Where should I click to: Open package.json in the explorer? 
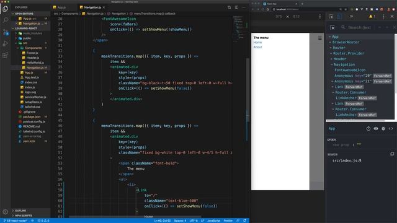[32, 116]
